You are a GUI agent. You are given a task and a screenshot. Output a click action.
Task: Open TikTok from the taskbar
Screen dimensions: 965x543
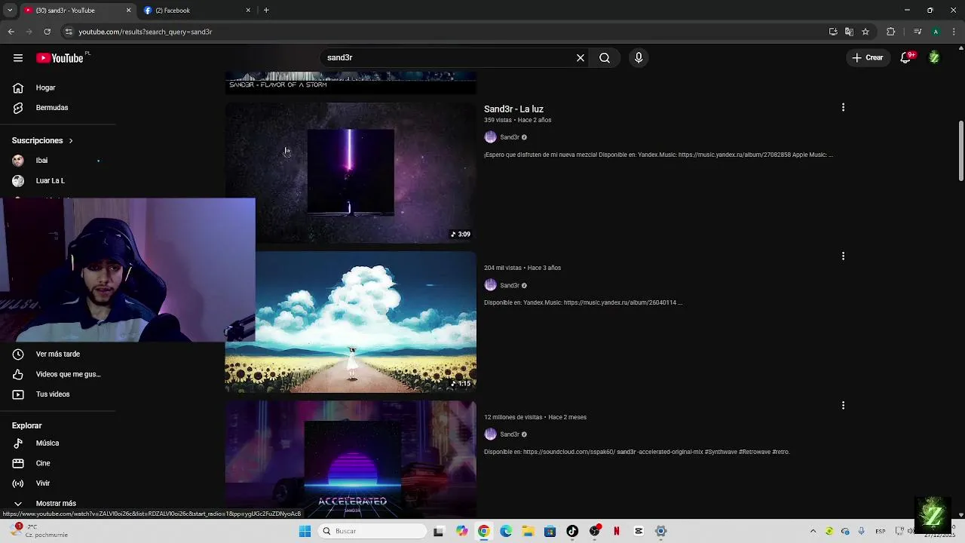(572, 531)
